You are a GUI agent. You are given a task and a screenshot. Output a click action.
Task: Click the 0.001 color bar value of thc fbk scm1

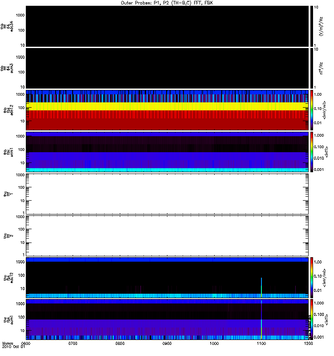click(319, 337)
